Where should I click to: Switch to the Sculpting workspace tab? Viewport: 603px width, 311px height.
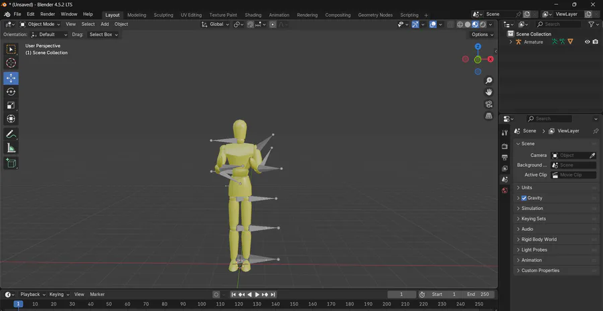(x=163, y=15)
